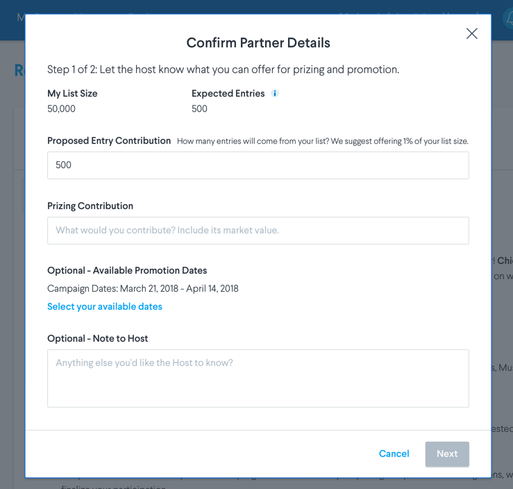This screenshot has height=489, width=513.
Task: Click into the Prizing Contribution input
Action: pos(258,231)
